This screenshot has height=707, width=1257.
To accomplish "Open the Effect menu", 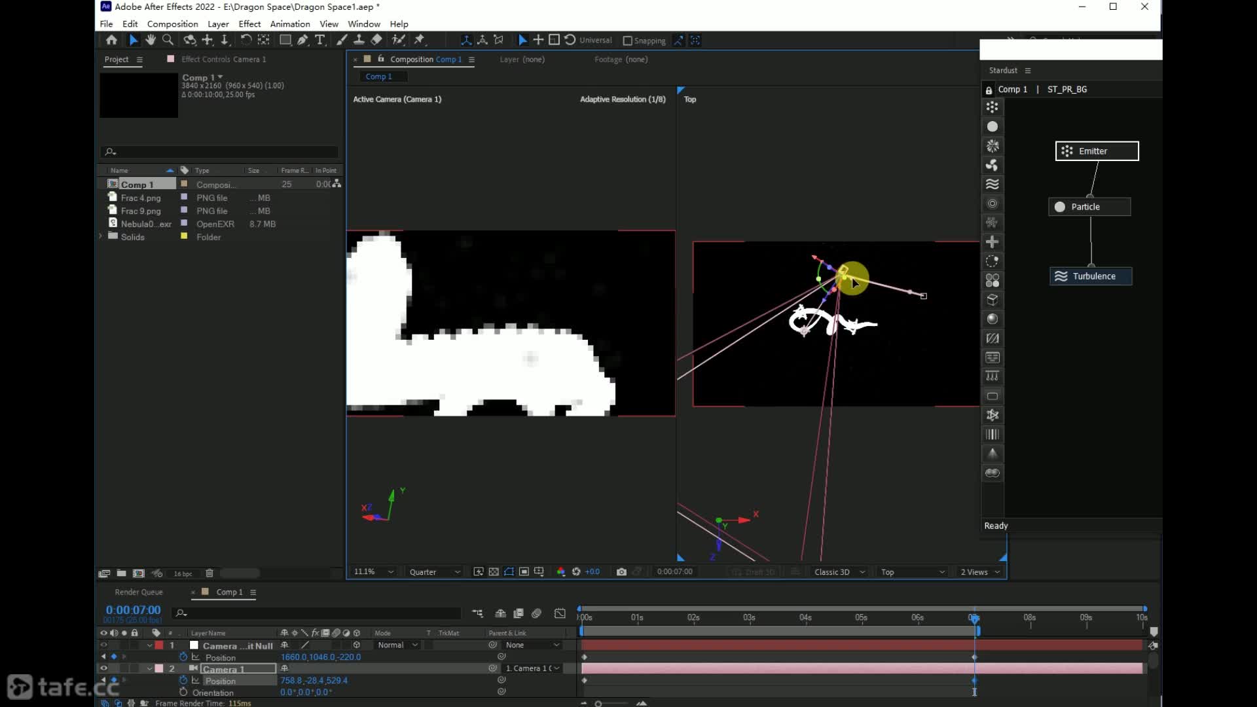I will (249, 24).
